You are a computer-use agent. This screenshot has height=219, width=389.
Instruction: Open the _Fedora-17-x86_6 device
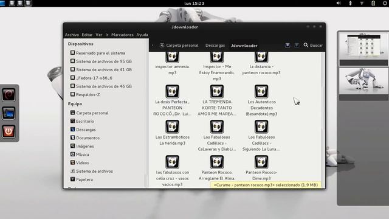click(91, 78)
